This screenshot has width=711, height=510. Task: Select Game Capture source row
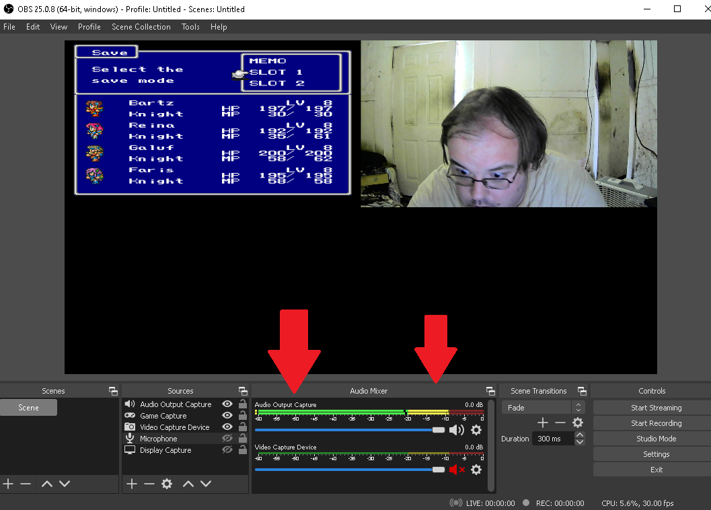pos(185,415)
